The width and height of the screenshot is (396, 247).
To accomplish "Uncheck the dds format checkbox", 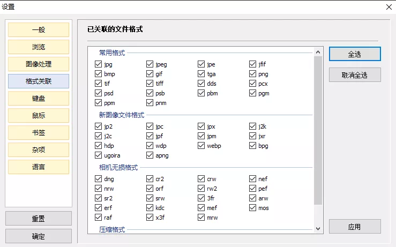I will (201, 84).
